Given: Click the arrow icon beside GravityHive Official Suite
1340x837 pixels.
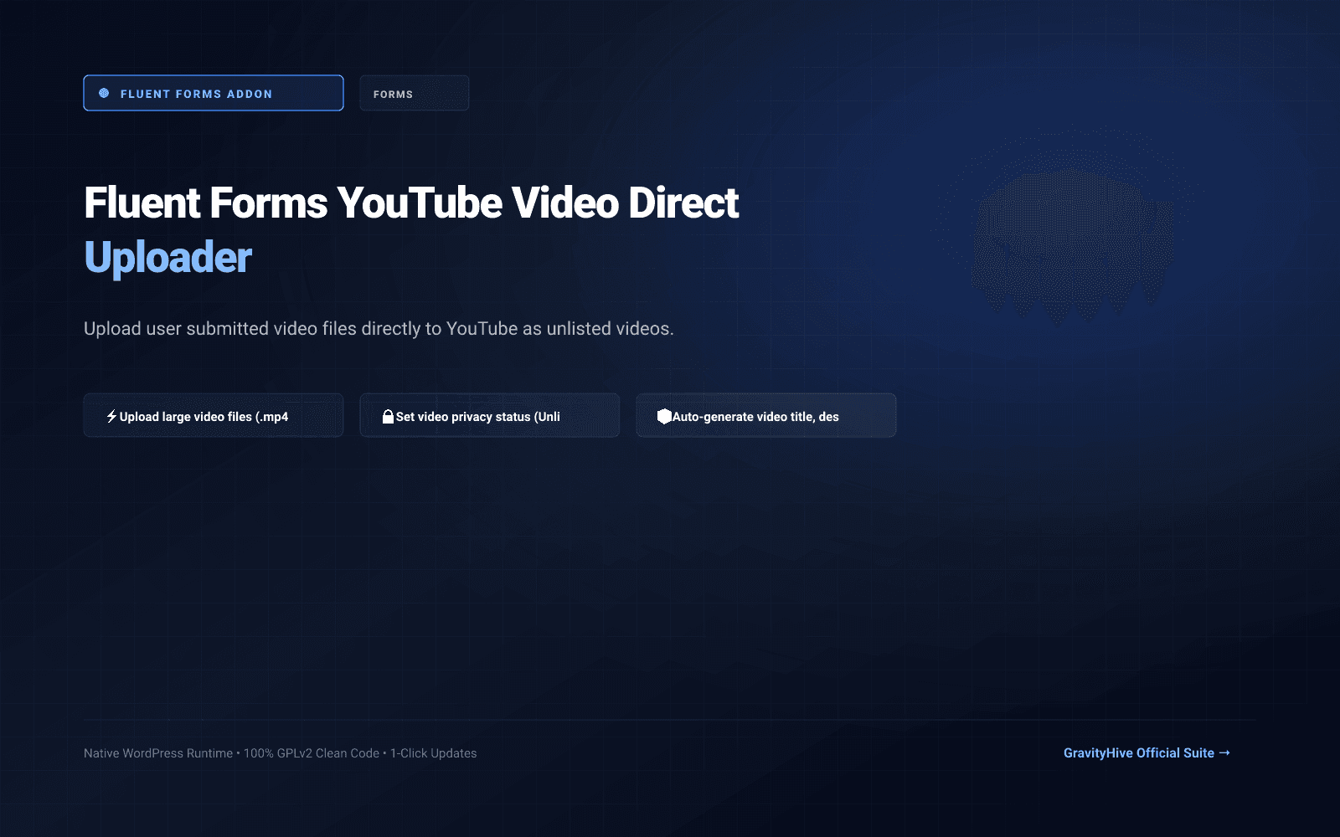Looking at the screenshot, I should click(x=1224, y=752).
